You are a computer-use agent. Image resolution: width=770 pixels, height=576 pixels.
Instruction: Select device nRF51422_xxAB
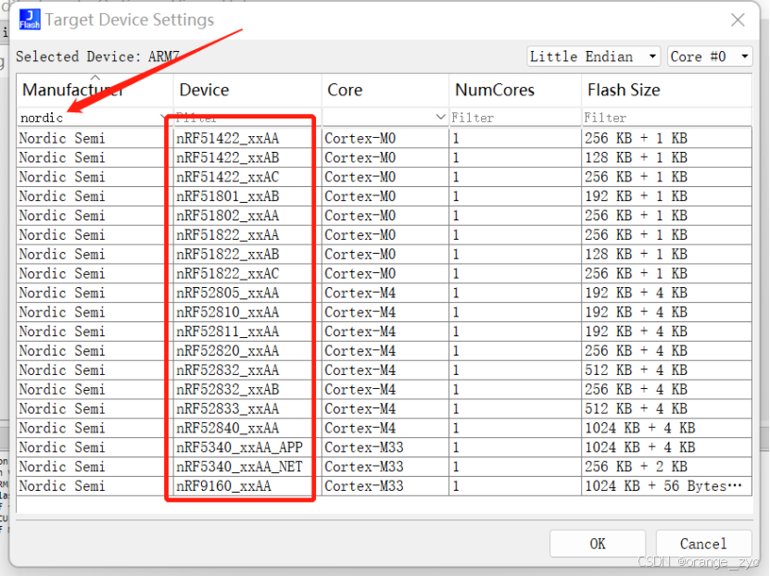[227, 157]
